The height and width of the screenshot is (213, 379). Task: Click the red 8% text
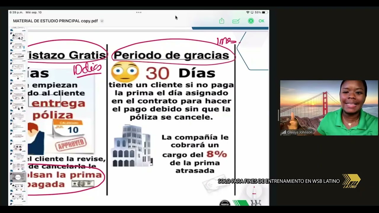point(217,154)
